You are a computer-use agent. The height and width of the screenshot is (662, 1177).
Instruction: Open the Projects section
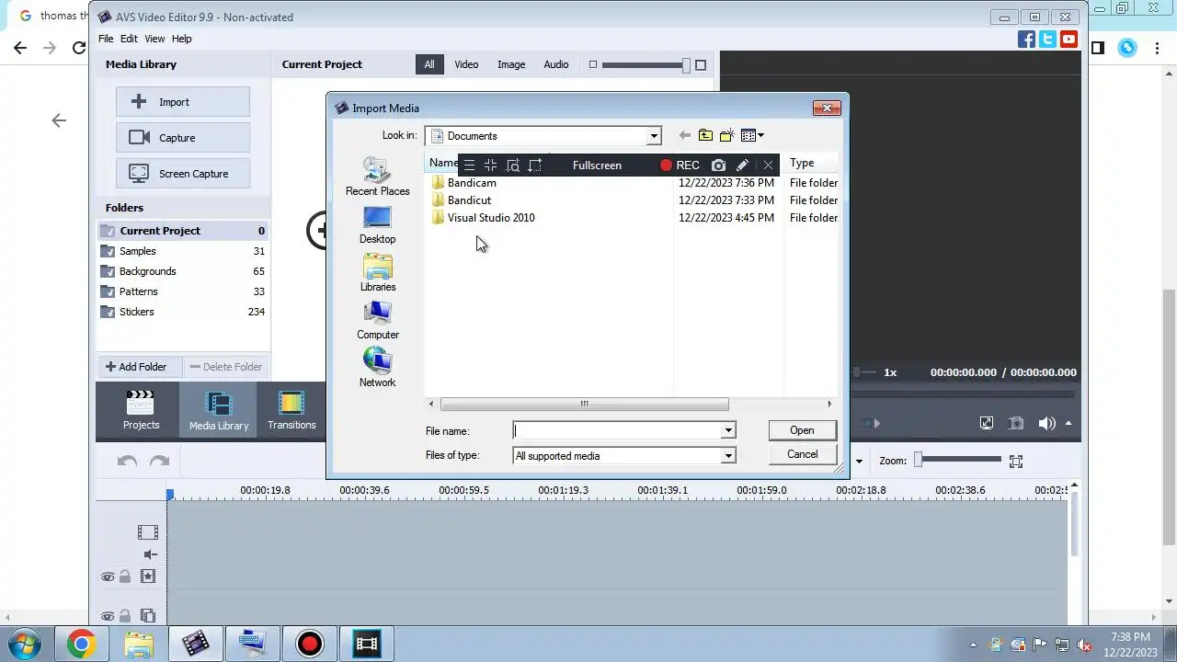(x=141, y=410)
